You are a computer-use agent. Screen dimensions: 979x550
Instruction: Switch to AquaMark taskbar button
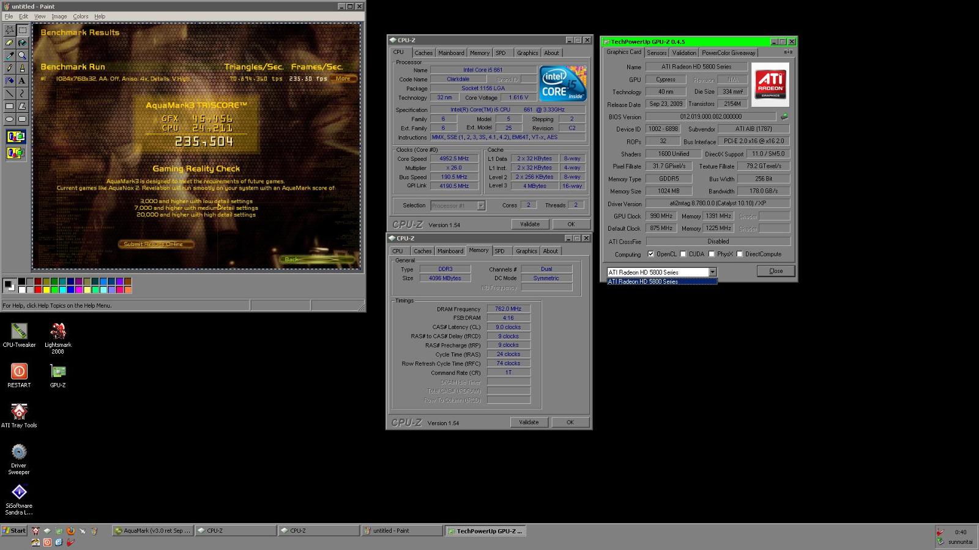(x=153, y=531)
